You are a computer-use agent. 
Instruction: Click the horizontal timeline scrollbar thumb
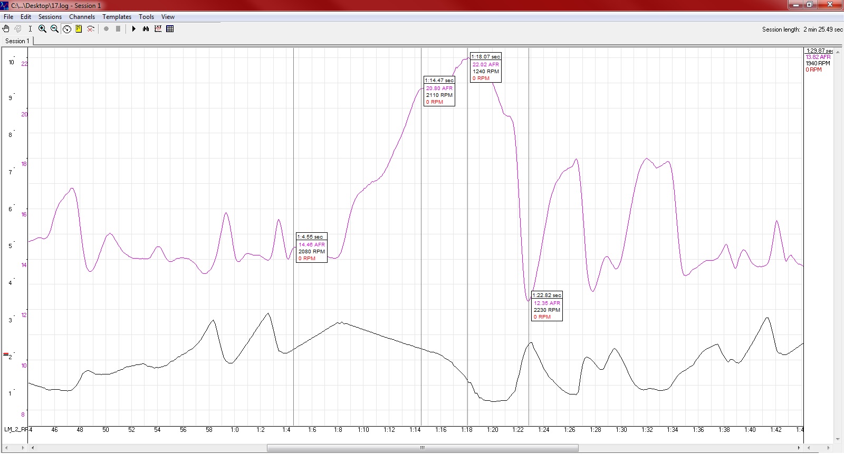(422, 448)
